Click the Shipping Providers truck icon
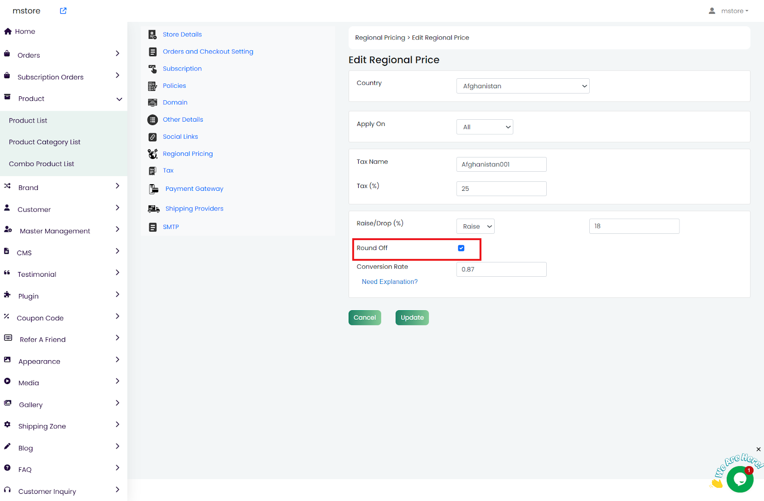The width and height of the screenshot is (764, 501). coord(153,209)
